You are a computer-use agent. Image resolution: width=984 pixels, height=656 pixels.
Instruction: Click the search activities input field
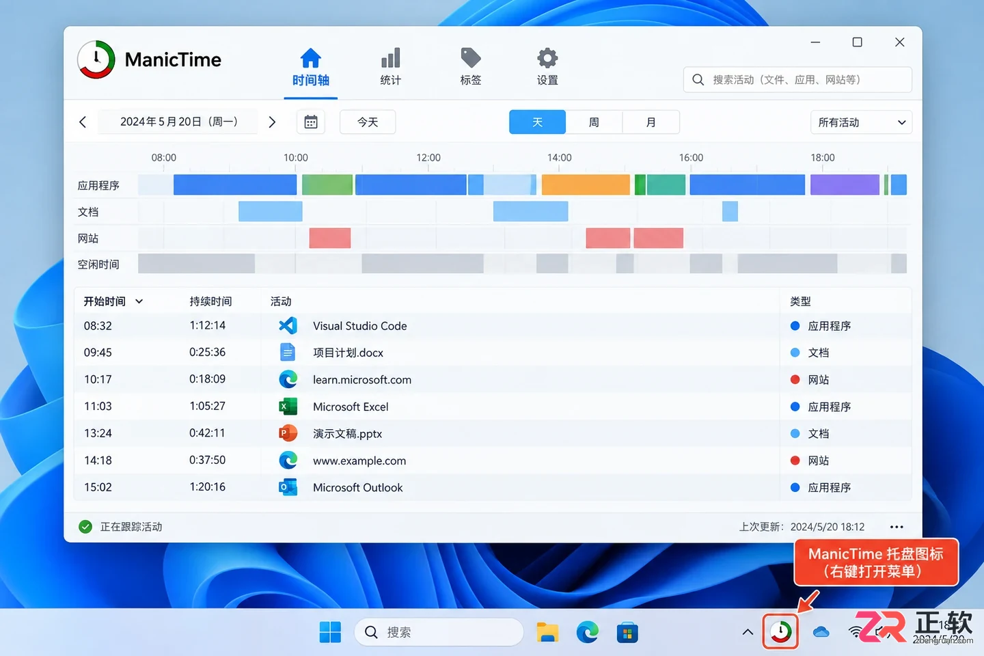pos(797,80)
